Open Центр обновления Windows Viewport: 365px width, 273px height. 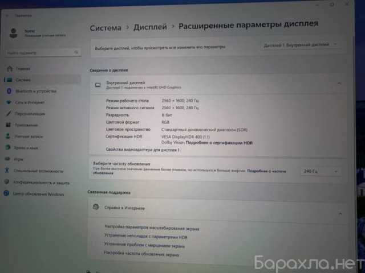(x=39, y=194)
